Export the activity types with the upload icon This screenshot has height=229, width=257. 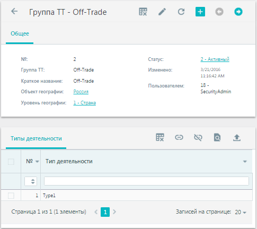point(237,137)
